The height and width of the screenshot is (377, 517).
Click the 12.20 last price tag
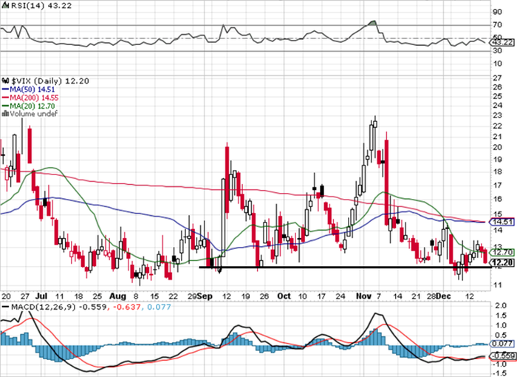[x=501, y=262]
